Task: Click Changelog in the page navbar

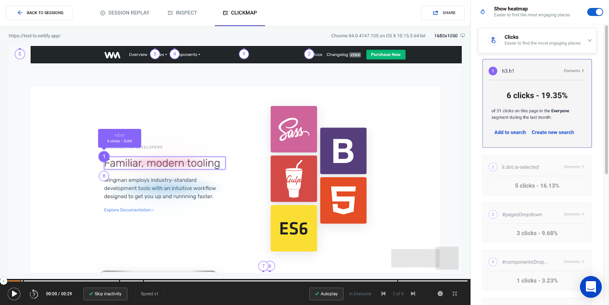Action: (337, 55)
